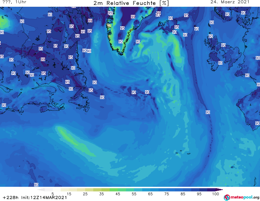Click the date text '24. Maerz 2021'
260x201 pixels.
pos(230,2)
